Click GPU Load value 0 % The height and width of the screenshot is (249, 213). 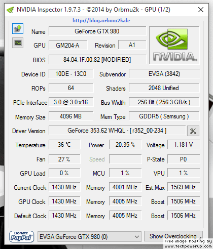pos(64,173)
